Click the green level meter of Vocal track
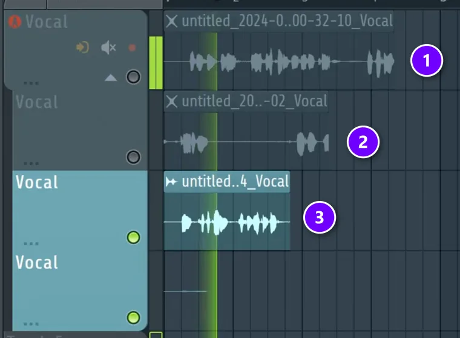 [x=156, y=63]
